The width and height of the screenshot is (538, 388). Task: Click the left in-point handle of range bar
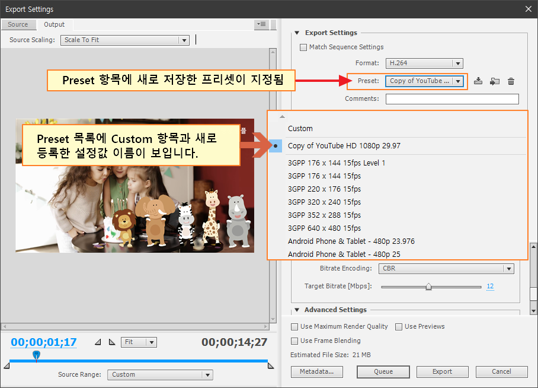point(7,365)
